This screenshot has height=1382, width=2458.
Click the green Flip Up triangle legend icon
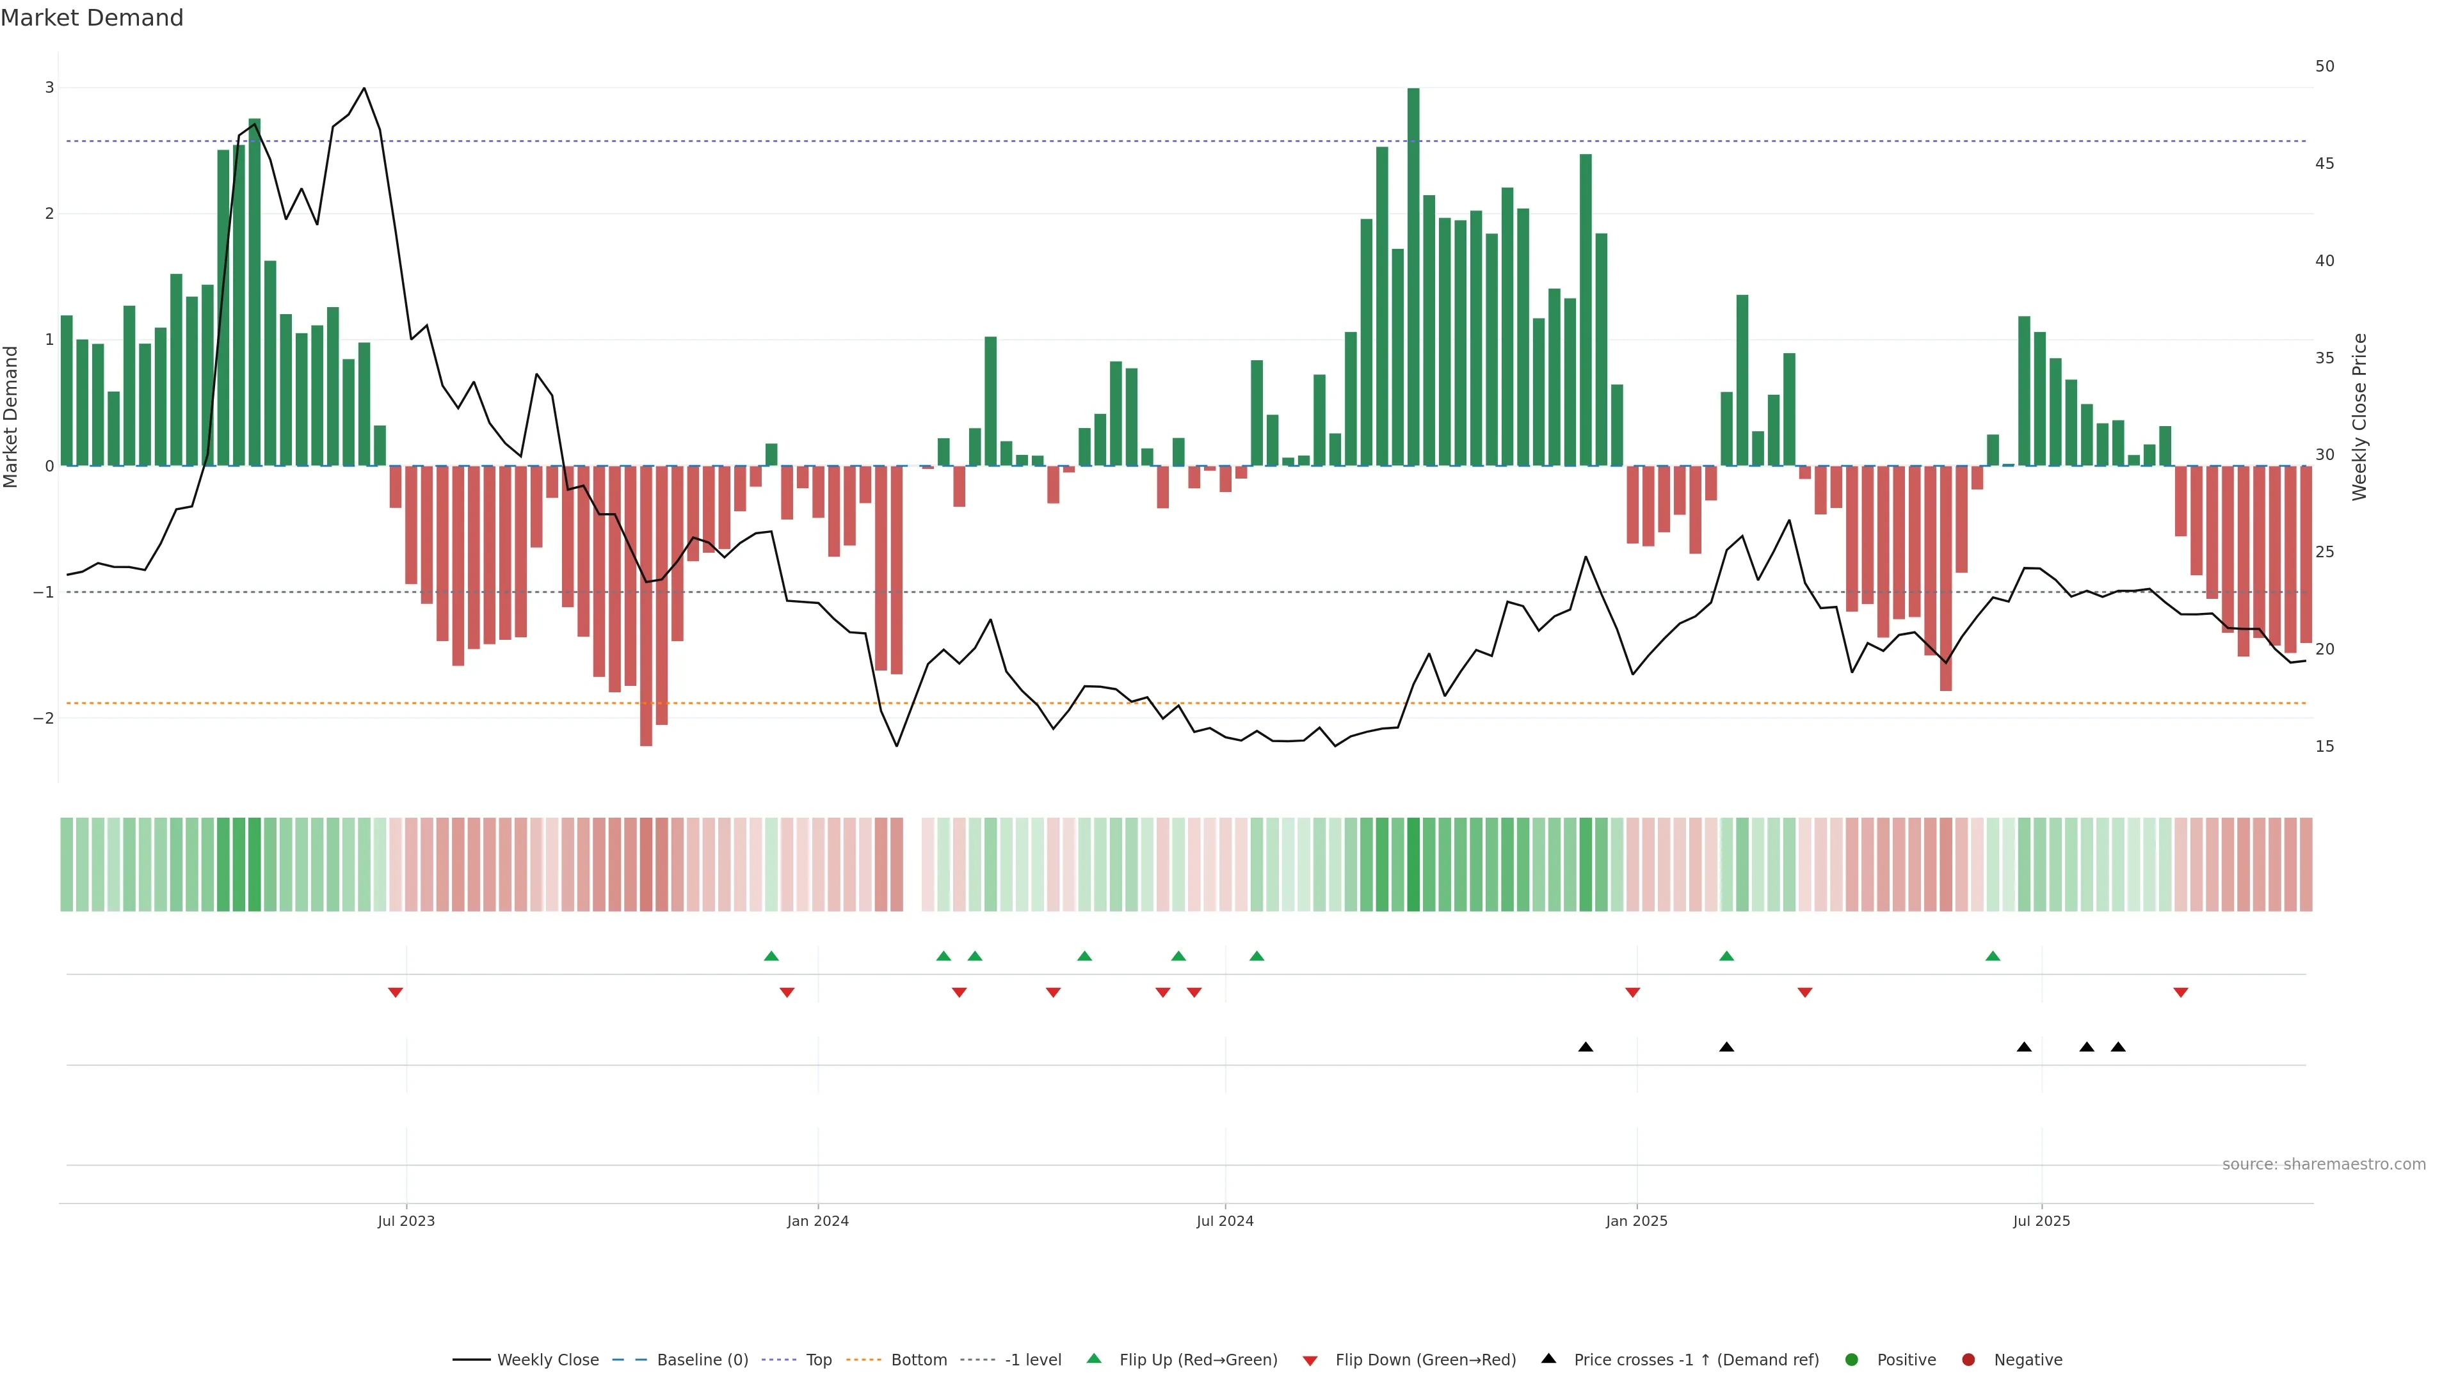click(1095, 1359)
